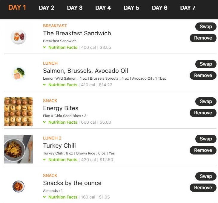Viewport: 218px width, 203px height.
Task: Open the Turkey Chili meal title
Action: click(x=59, y=146)
